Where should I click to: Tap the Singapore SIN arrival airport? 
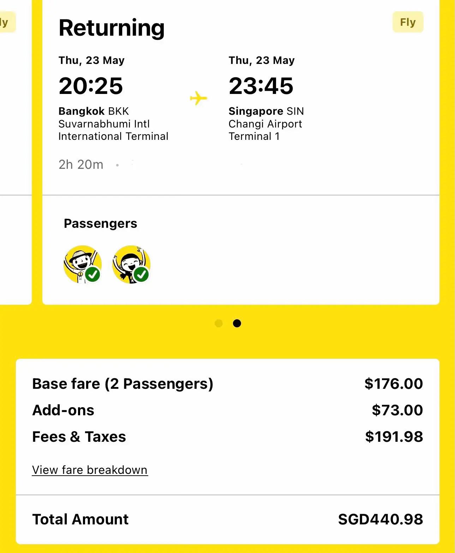266,111
